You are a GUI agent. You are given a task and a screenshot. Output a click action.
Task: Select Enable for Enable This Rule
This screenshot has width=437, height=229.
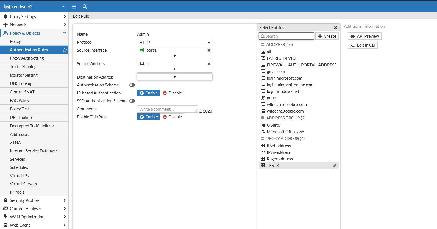(149, 117)
